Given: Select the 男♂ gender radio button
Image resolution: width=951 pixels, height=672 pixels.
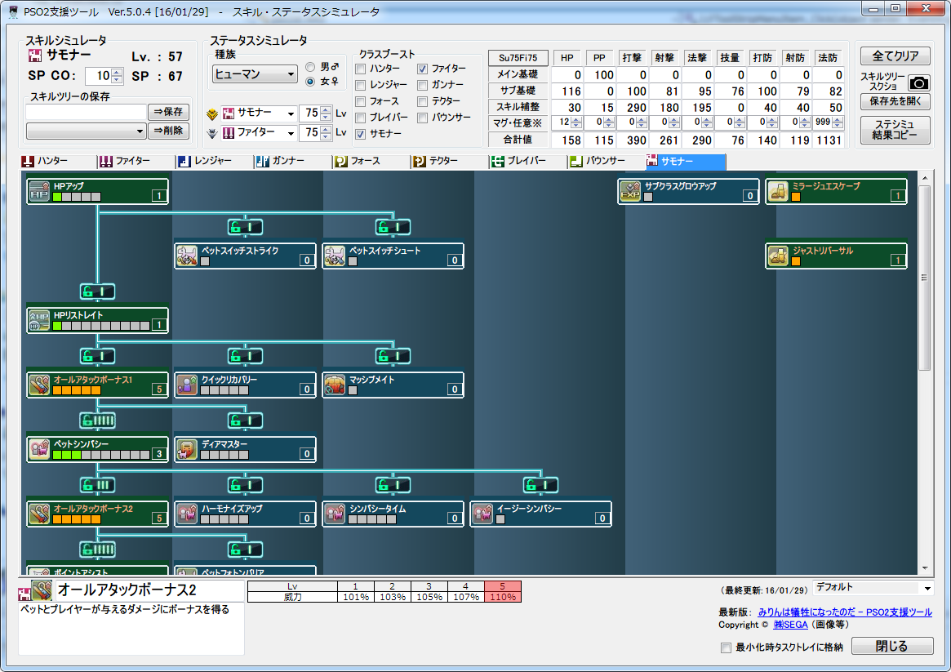Looking at the screenshot, I should click(310, 67).
